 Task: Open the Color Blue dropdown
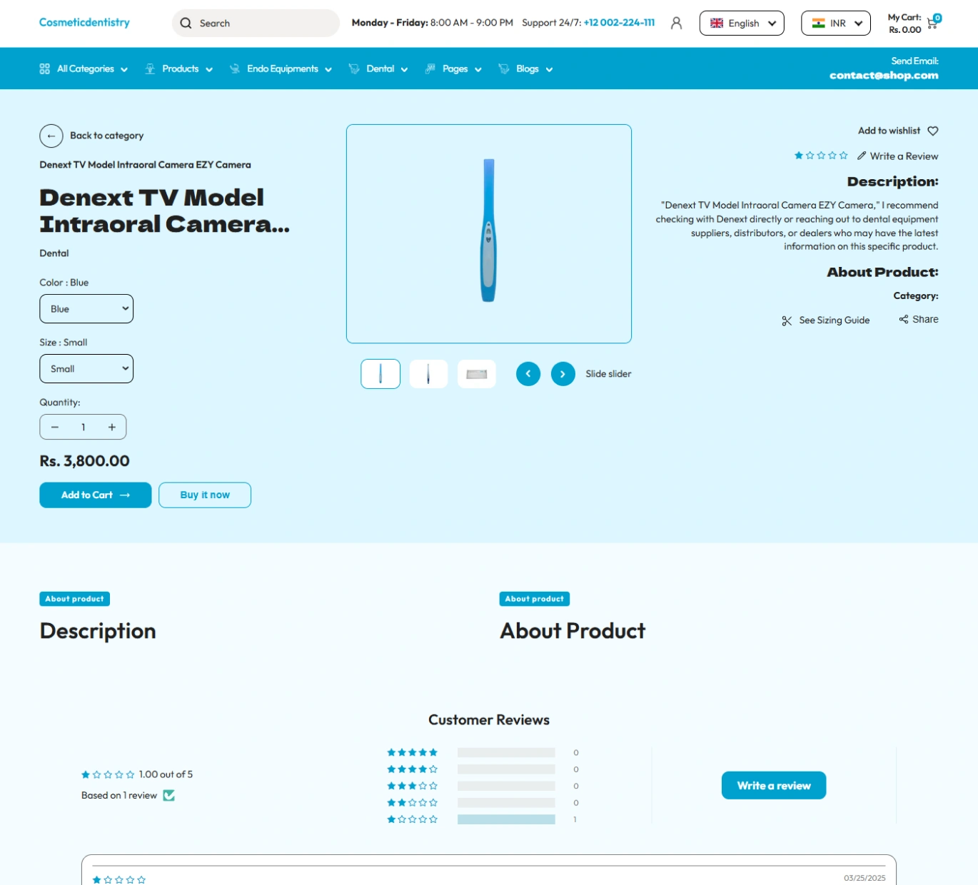[x=86, y=308]
